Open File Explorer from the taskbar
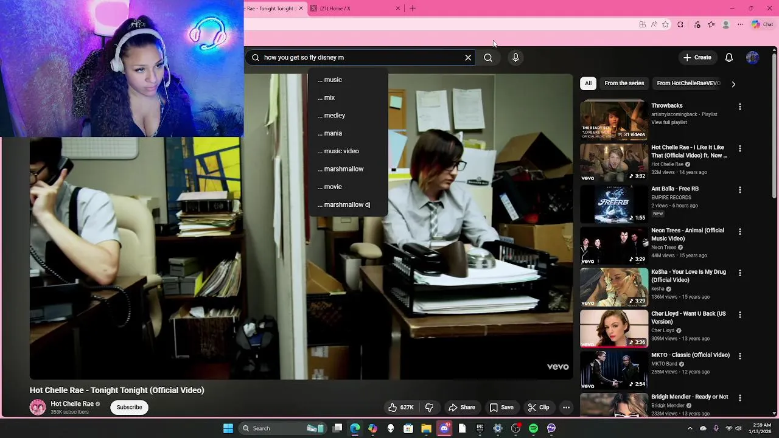Viewport: 779px width, 438px height. (x=426, y=428)
